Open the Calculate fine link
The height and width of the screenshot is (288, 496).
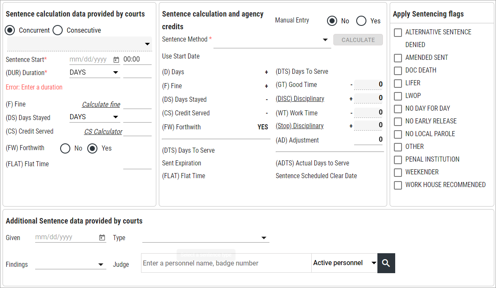pyautogui.click(x=101, y=105)
